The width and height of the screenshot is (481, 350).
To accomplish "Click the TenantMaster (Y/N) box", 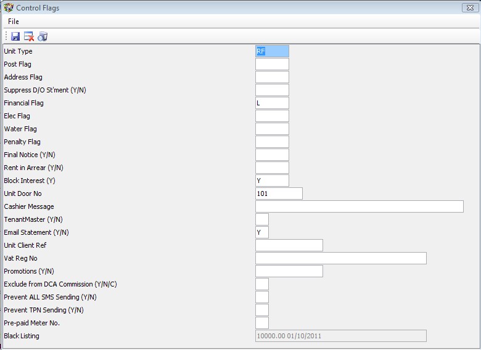I will pos(262,220).
